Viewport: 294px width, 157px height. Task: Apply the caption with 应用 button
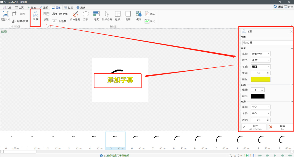[254, 127]
